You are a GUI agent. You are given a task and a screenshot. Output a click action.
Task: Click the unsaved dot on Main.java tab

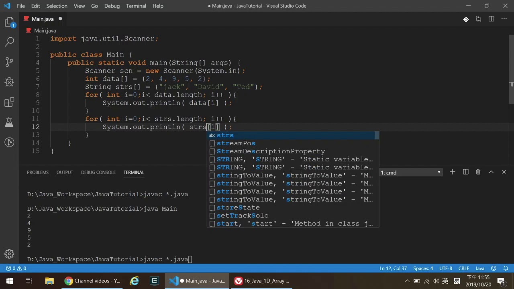coord(60,19)
